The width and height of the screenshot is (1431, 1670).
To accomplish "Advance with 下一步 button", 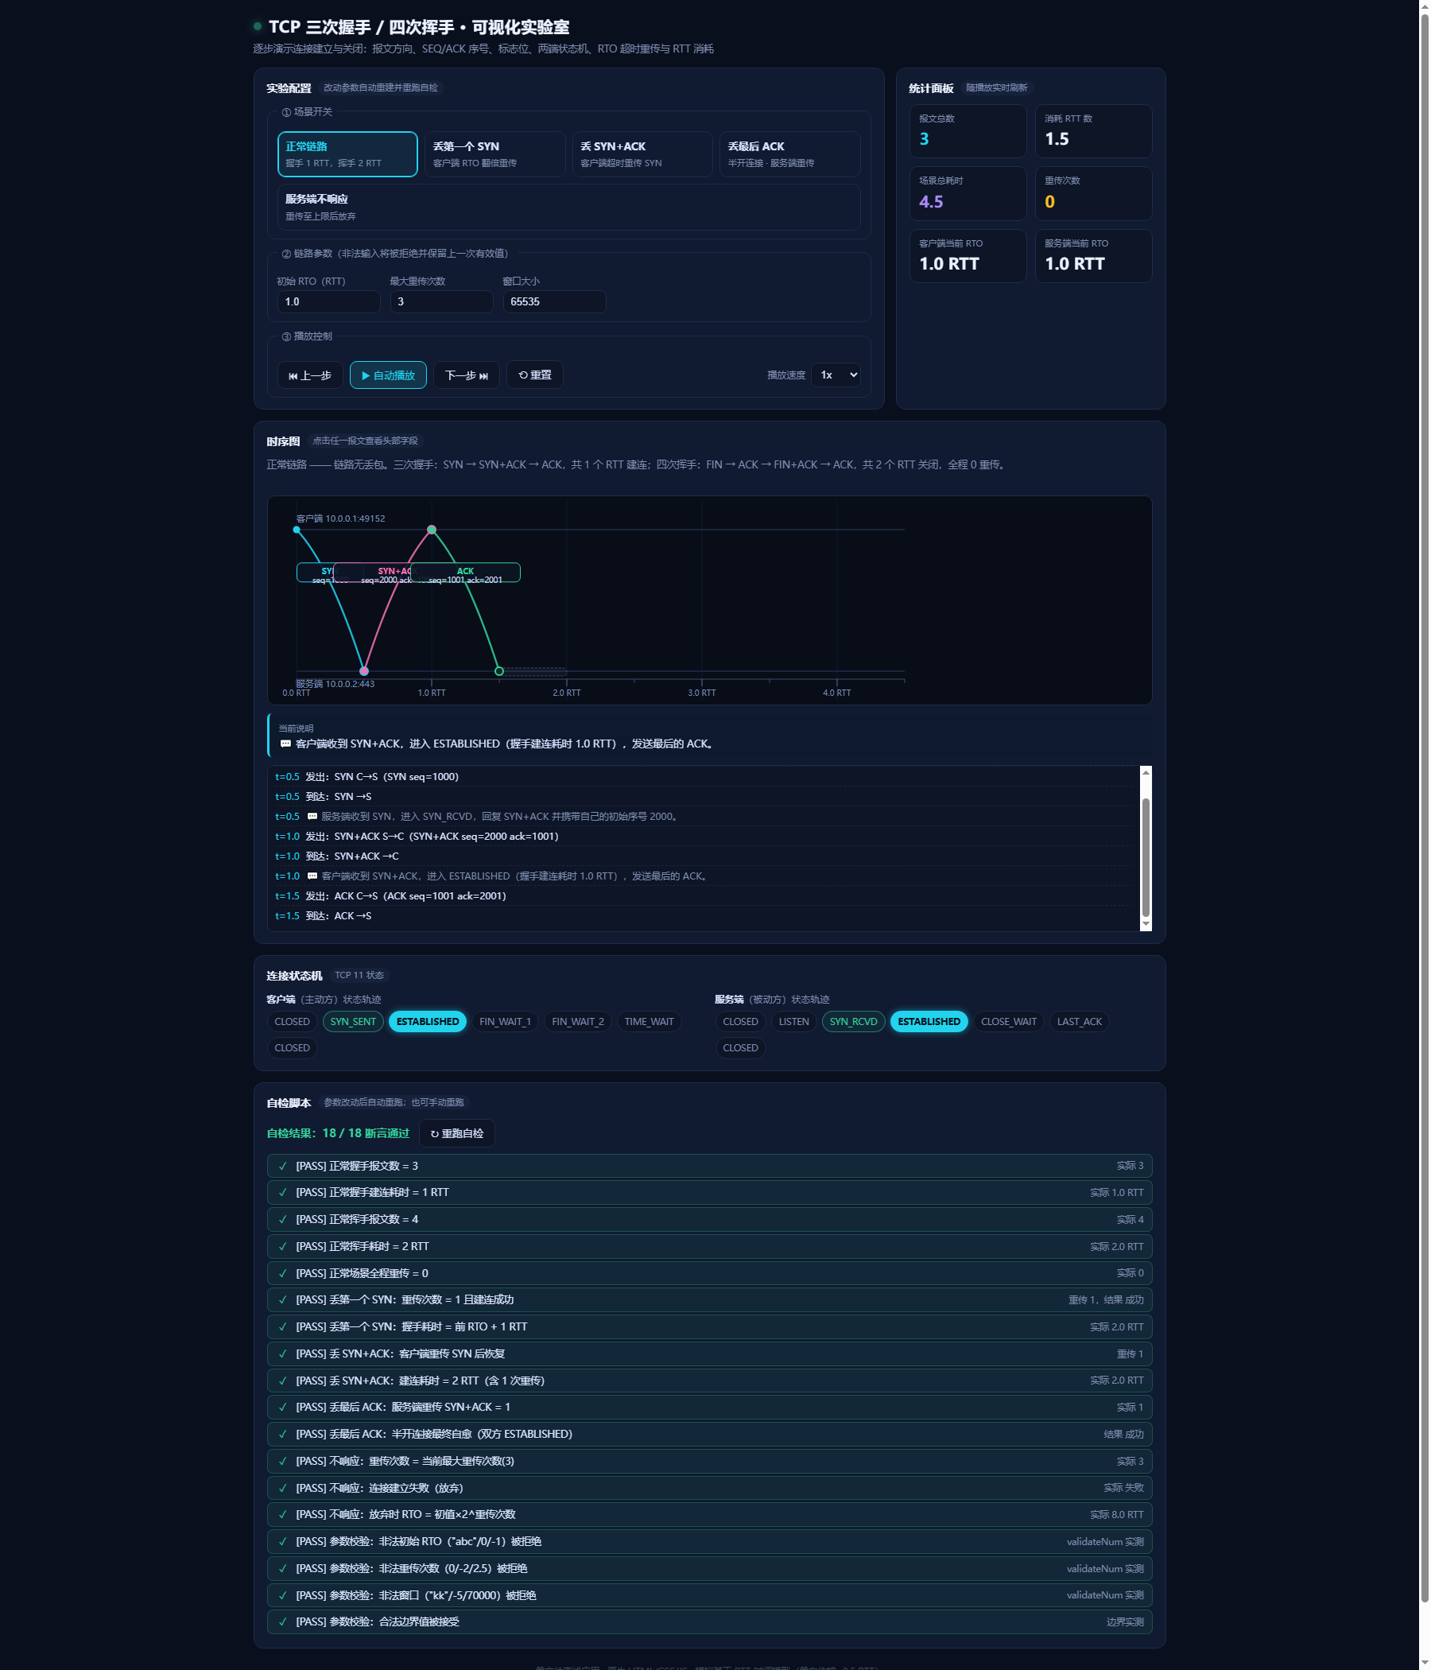I will (x=467, y=375).
